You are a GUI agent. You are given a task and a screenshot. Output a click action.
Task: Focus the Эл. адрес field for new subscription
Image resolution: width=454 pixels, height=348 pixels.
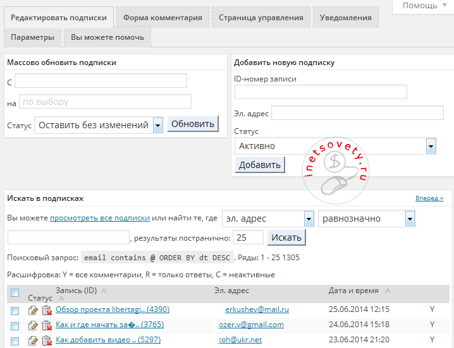pyautogui.click(x=358, y=113)
